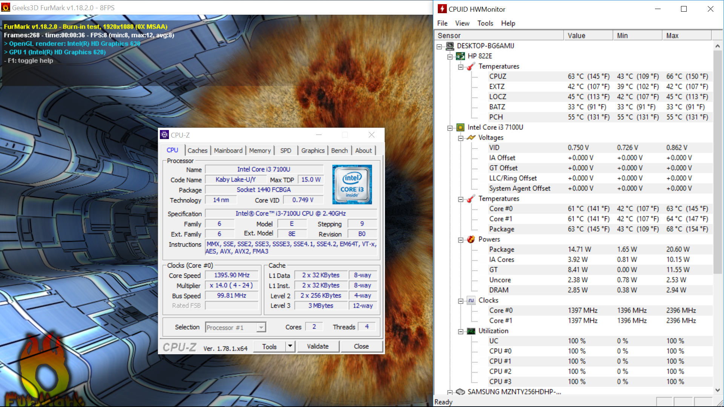This screenshot has height=407, width=724.
Task: Click the Intel Core i3 inside logo
Action: [x=352, y=185]
